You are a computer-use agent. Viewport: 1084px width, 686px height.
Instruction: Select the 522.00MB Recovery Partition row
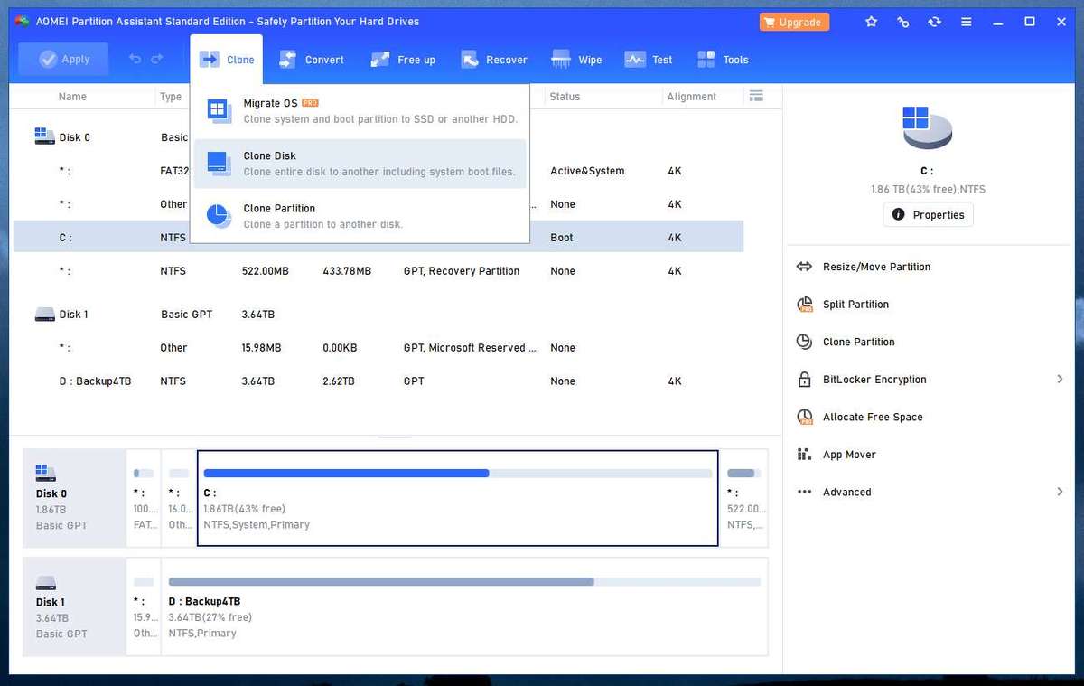[378, 271]
